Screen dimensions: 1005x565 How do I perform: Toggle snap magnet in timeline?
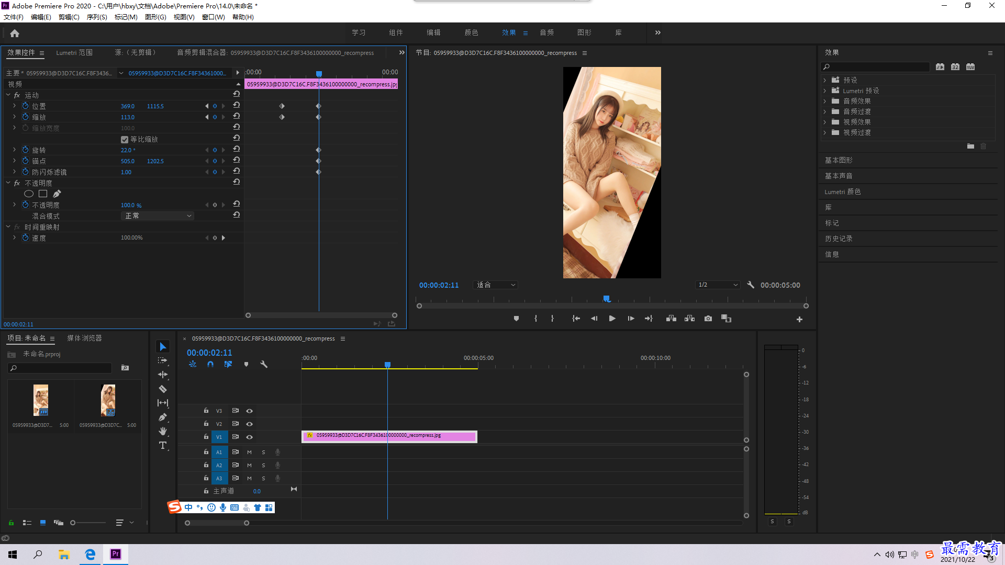tap(210, 364)
